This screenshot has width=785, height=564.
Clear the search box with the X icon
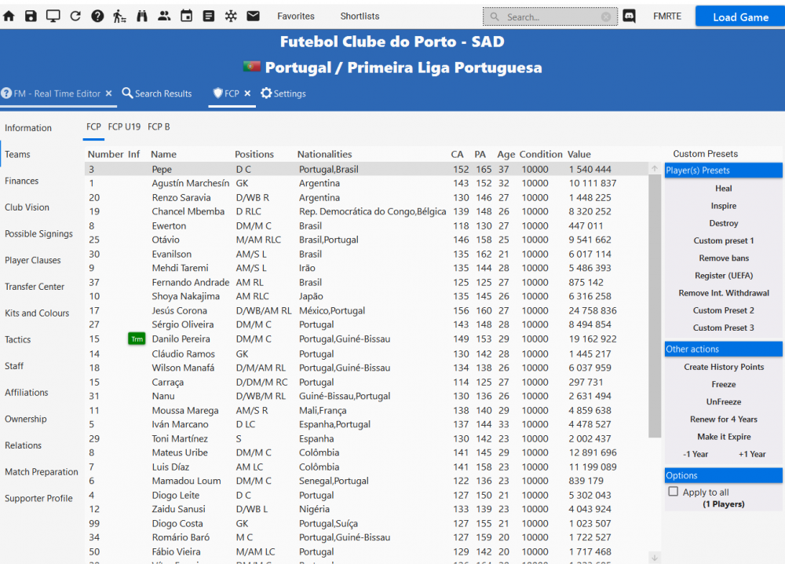tap(606, 17)
